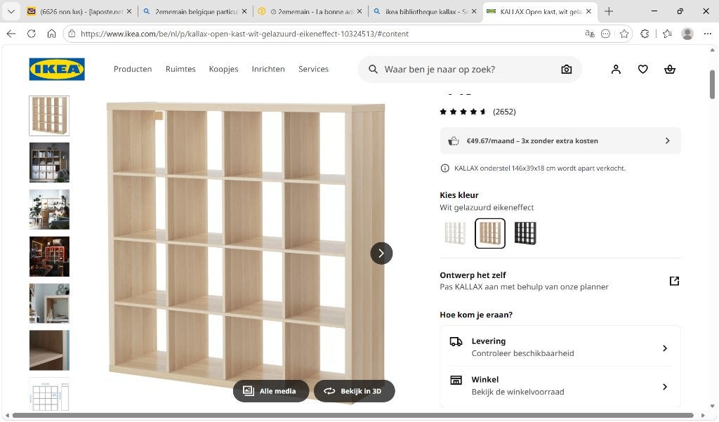Image resolution: width=719 pixels, height=422 pixels.
Task: Click the Alle media button
Action: click(271, 391)
